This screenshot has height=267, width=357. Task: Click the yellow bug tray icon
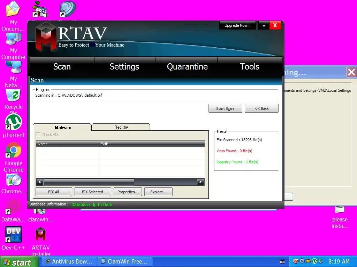pos(308,261)
